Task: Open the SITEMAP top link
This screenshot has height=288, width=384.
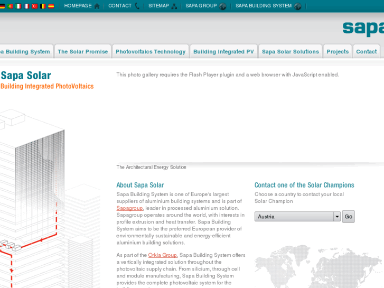Action: point(158,6)
